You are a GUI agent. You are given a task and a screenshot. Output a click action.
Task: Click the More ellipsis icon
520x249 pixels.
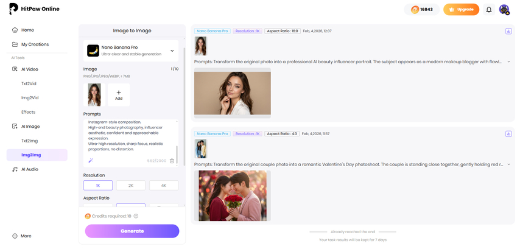click(15, 236)
